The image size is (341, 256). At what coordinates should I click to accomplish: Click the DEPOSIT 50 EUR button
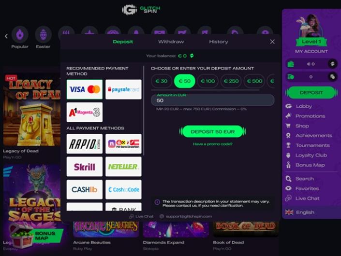click(213, 131)
